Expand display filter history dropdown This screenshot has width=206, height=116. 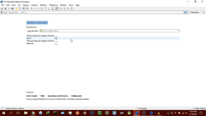coord(189,12)
